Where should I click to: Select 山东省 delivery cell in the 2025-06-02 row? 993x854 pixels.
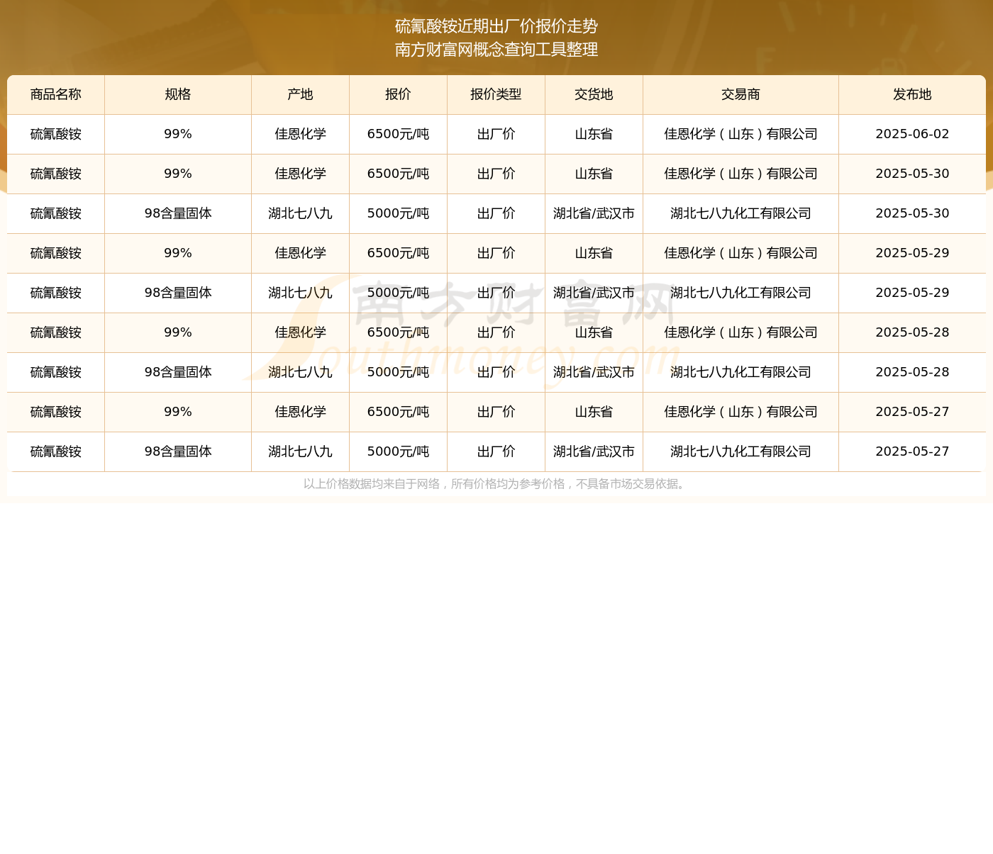pos(594,134)
